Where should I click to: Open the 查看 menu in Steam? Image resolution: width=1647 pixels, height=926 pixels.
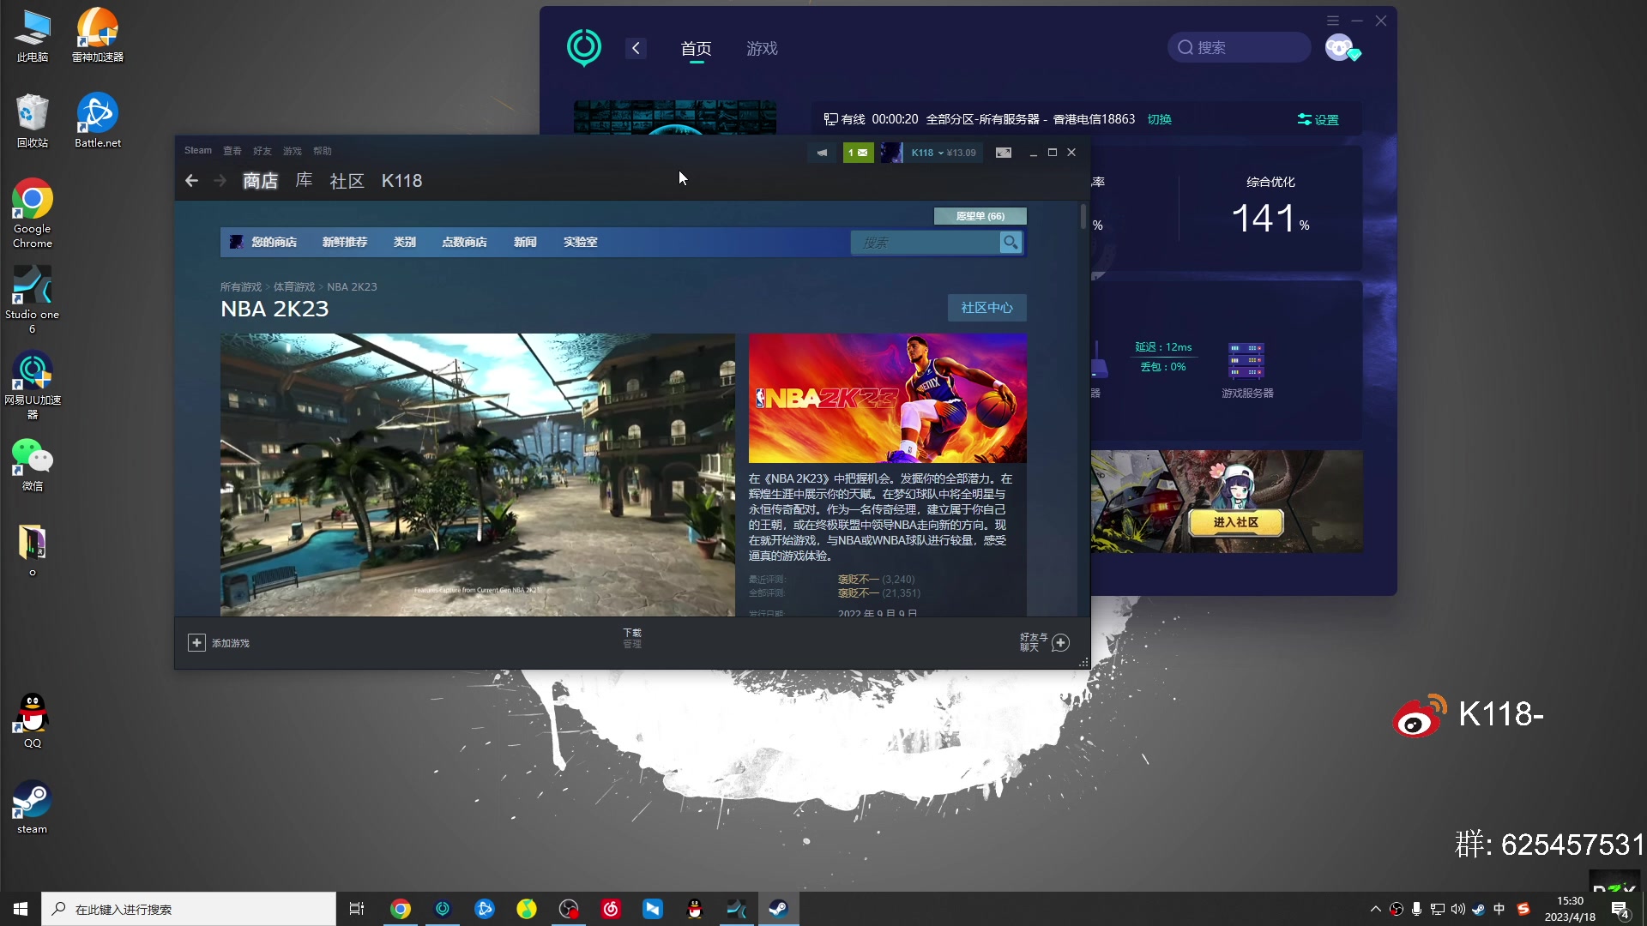[232, 151]
